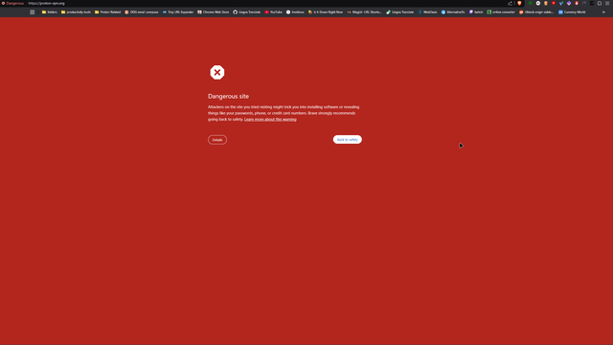The image size is (613, 345).
Task: Click the share page icon in the address bar
Action: tap(511, 3)
